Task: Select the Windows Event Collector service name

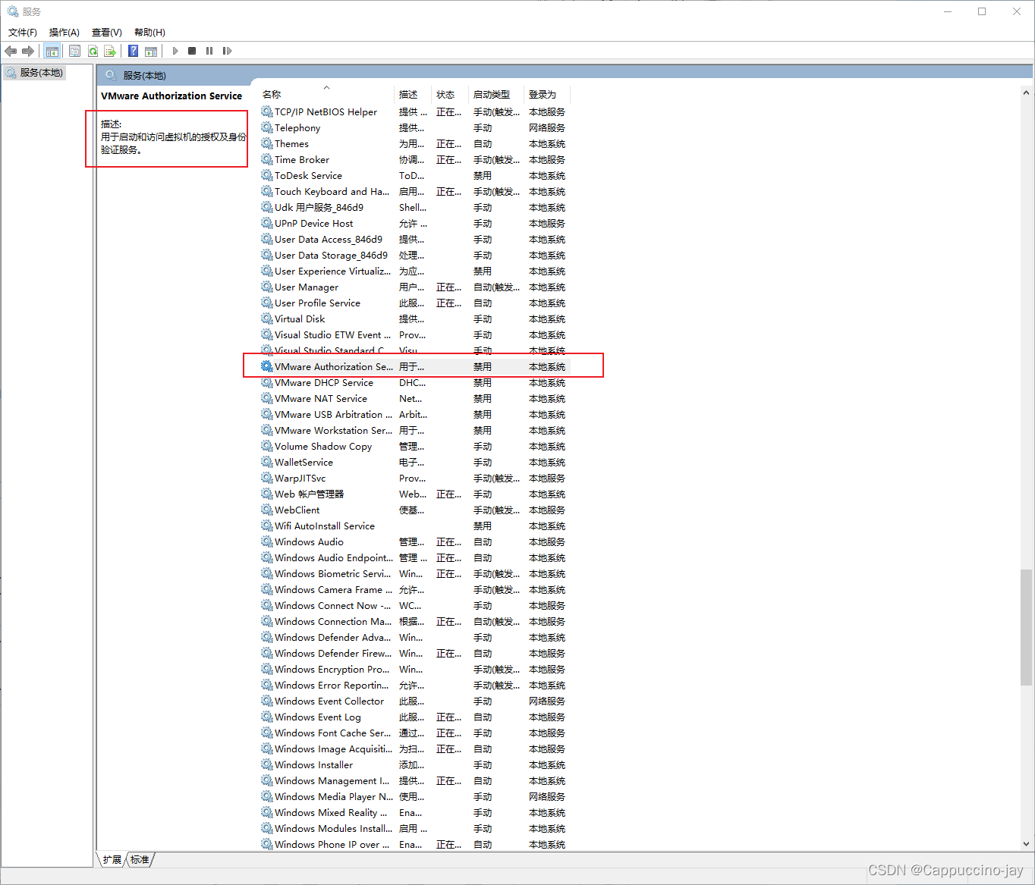Action: [329, 701]
